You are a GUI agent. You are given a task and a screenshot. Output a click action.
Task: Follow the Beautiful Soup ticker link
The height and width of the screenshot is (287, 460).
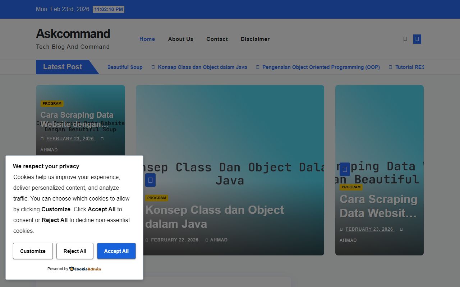click(125, 67)
